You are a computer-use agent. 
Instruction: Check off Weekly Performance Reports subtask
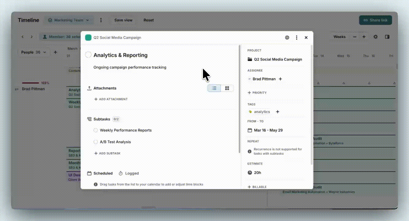click(x=96, y=130)
